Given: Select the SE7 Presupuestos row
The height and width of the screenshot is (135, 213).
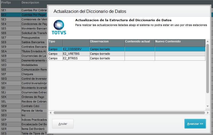Looking at the screenshot, I should point(24,38).
